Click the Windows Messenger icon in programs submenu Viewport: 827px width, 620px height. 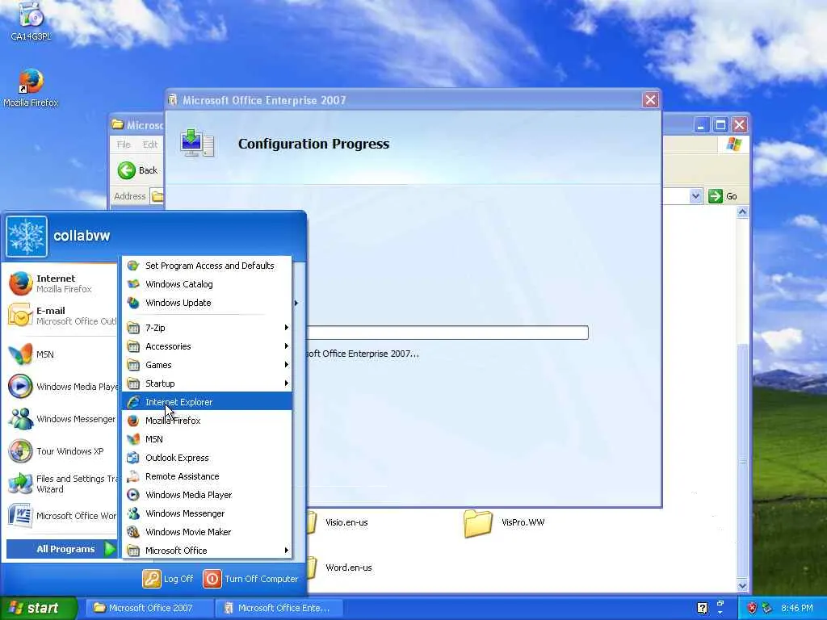pos(133,513)
